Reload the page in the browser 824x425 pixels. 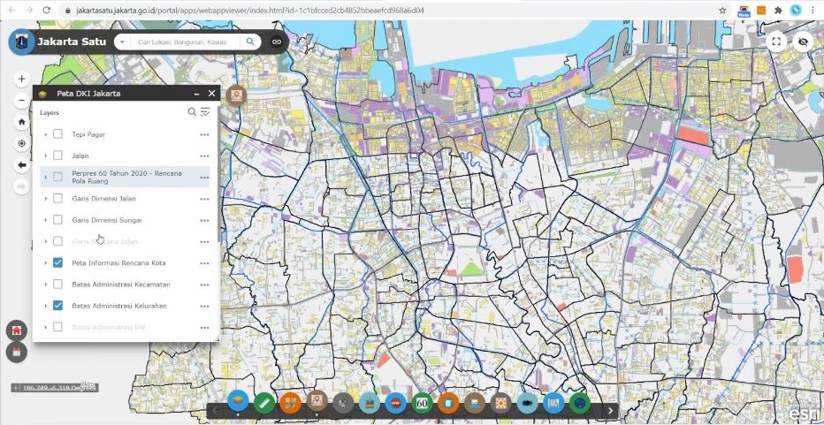tap(47, 10)
